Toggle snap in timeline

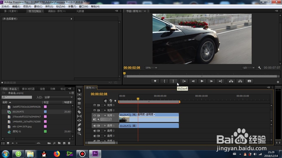point(105,101)
